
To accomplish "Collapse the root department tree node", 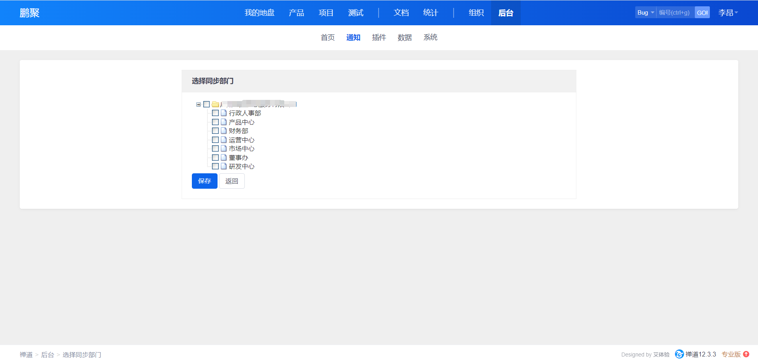I will pyautogui.click(x=199, y=105).
